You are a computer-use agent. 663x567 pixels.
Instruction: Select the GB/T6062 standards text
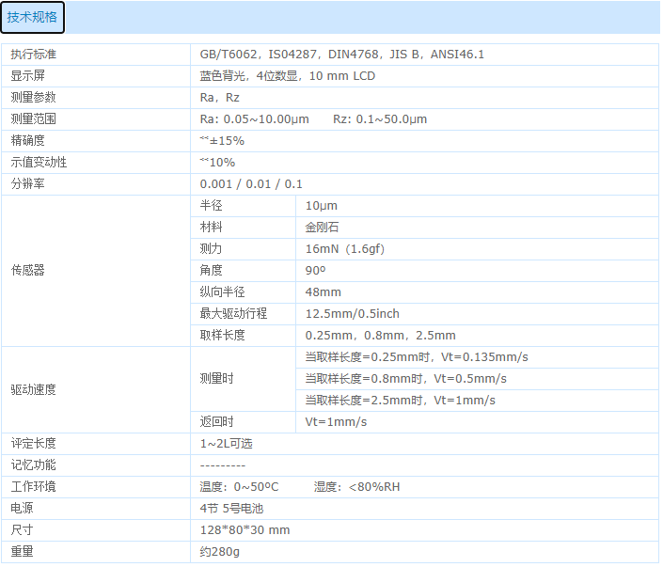[x=342, y=55]
